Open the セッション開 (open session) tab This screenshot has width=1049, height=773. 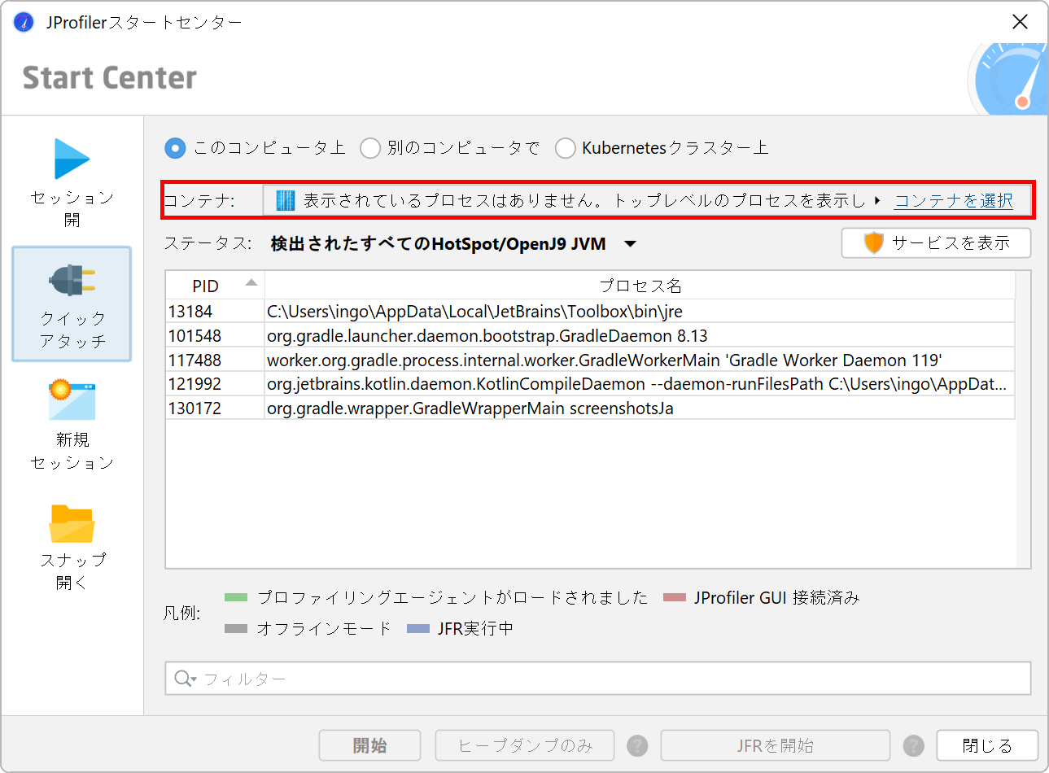pos(72,183)
